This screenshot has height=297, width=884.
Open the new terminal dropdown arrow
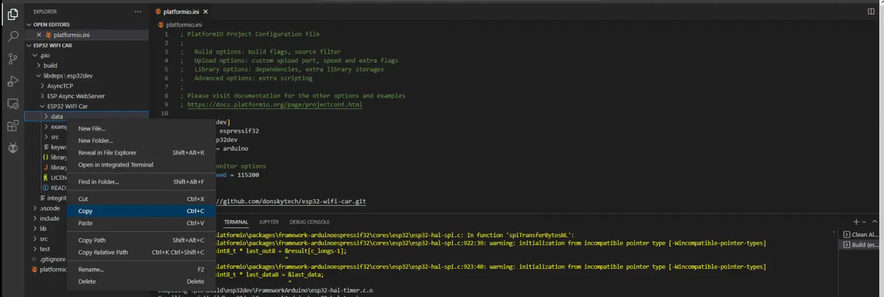click(x=864, y=222)
